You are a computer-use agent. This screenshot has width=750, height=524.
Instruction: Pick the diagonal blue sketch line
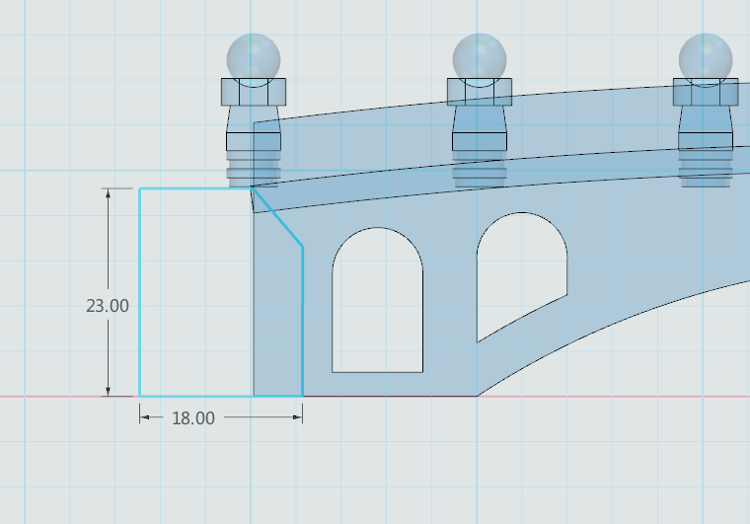[278, 219]
